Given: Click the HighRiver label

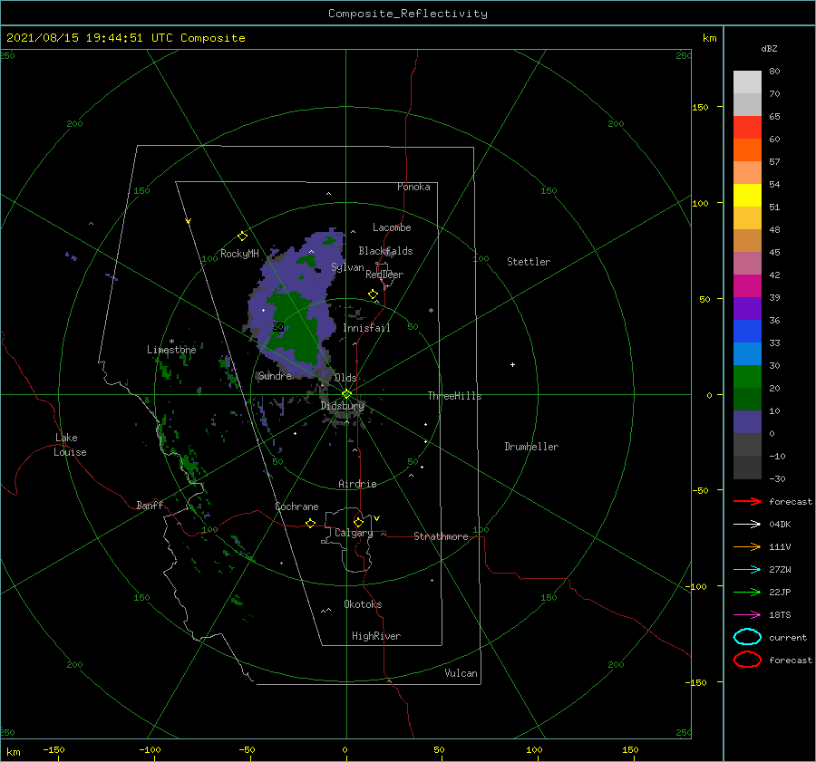Looking at the screenshot, I should [x=376, y=636].
